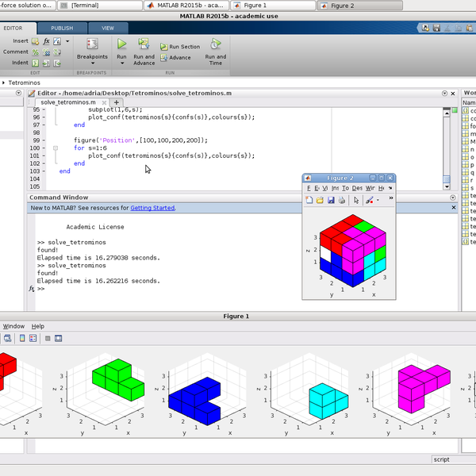Select workspace variable 'p'

click(x=469, y=165)
